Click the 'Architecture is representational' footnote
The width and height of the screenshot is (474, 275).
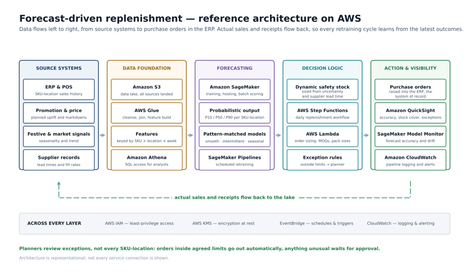[94, 258]
